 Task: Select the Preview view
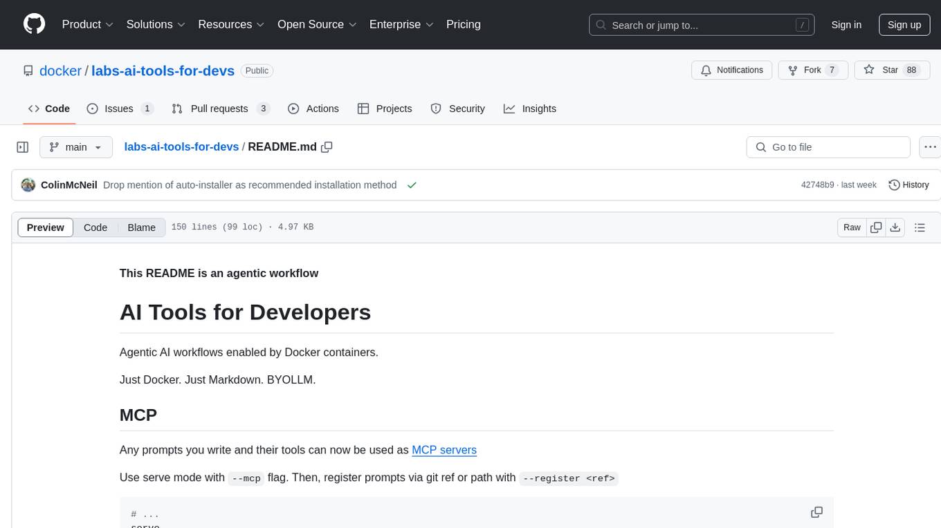coord(46,227)
